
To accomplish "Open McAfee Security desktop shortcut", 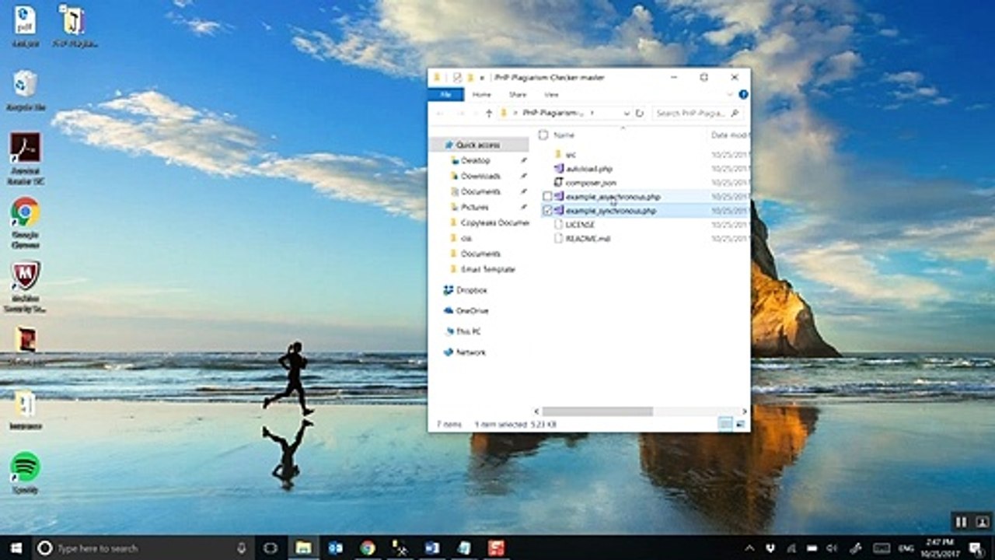I will pos(25,286).
